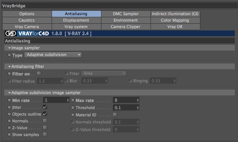
Task: Click the Max rate stepper arrows
Action: [138, 100]
